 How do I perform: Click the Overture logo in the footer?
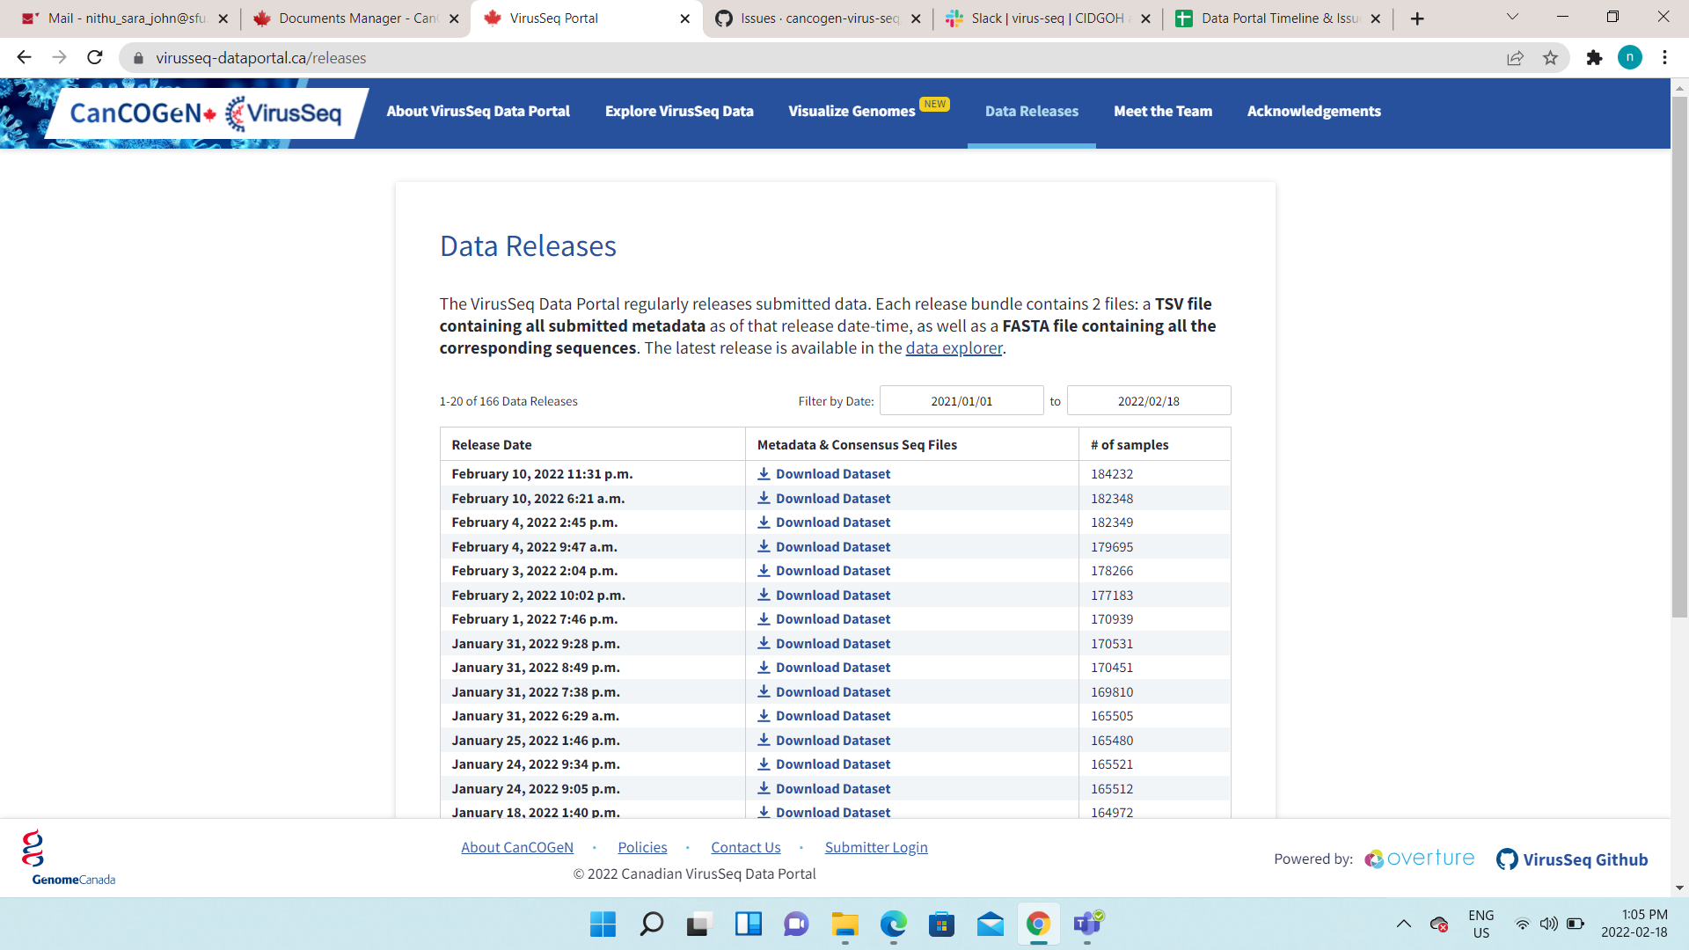point(1418,859)
